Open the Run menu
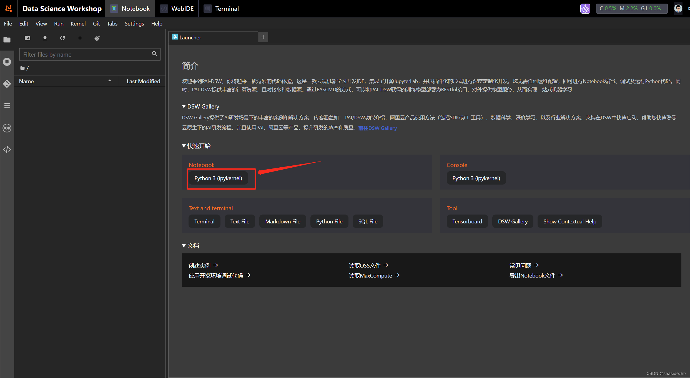Viewport: 690px width, 378px height. pos(59,24)
